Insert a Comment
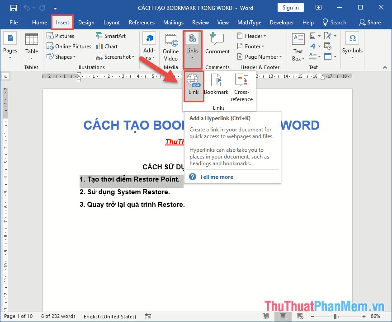Screen dimensions: 392x322 (x=217, y=45)
